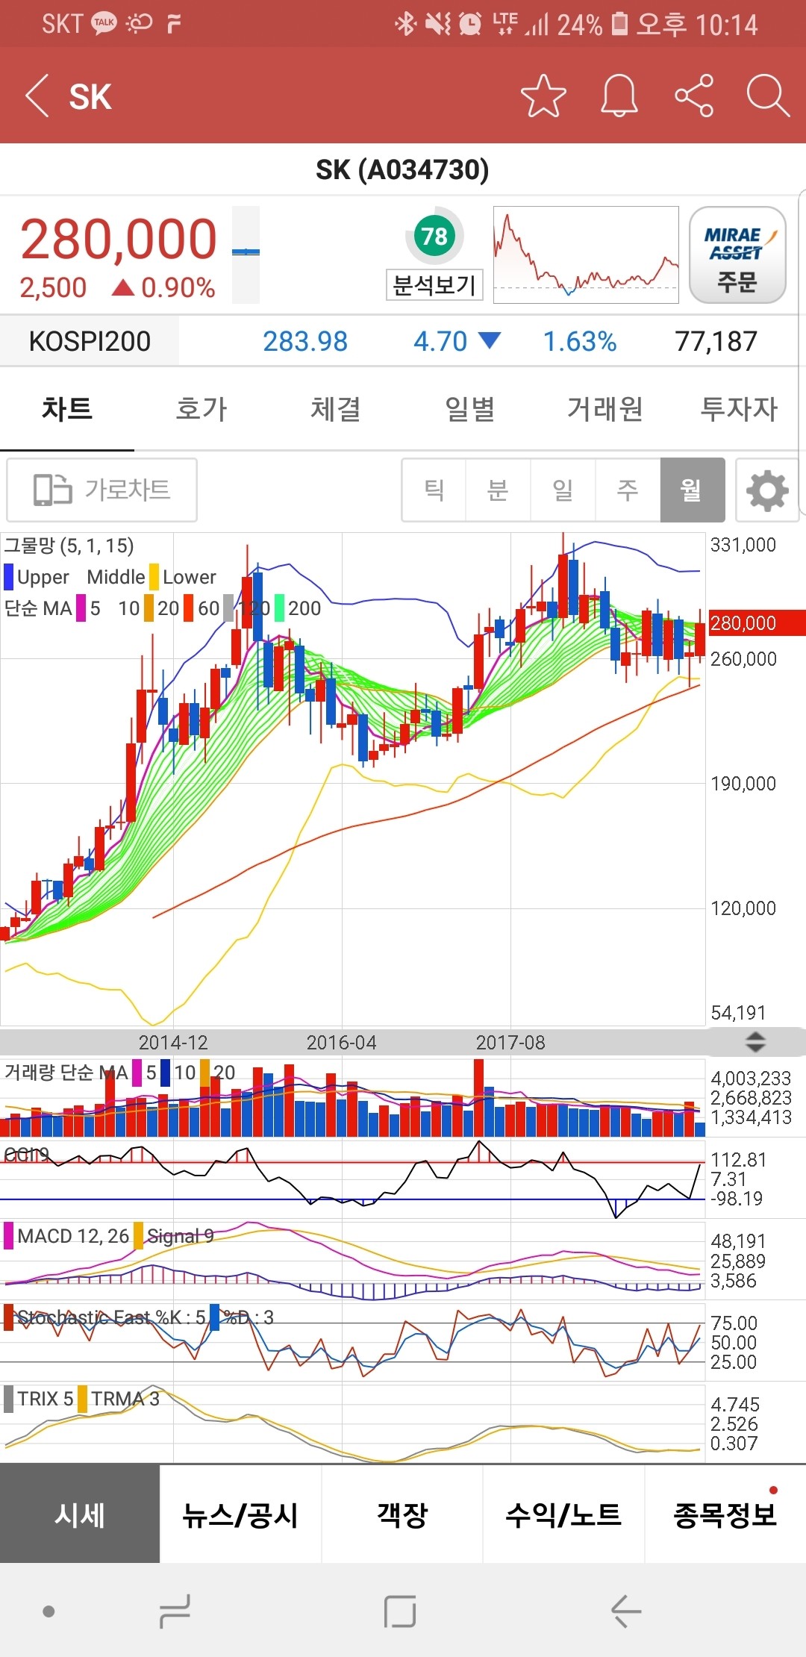This screenshot has width=806, height=1657.
Task: Switch chart period to 주 (weekly)
Action: tap(628, 490)
